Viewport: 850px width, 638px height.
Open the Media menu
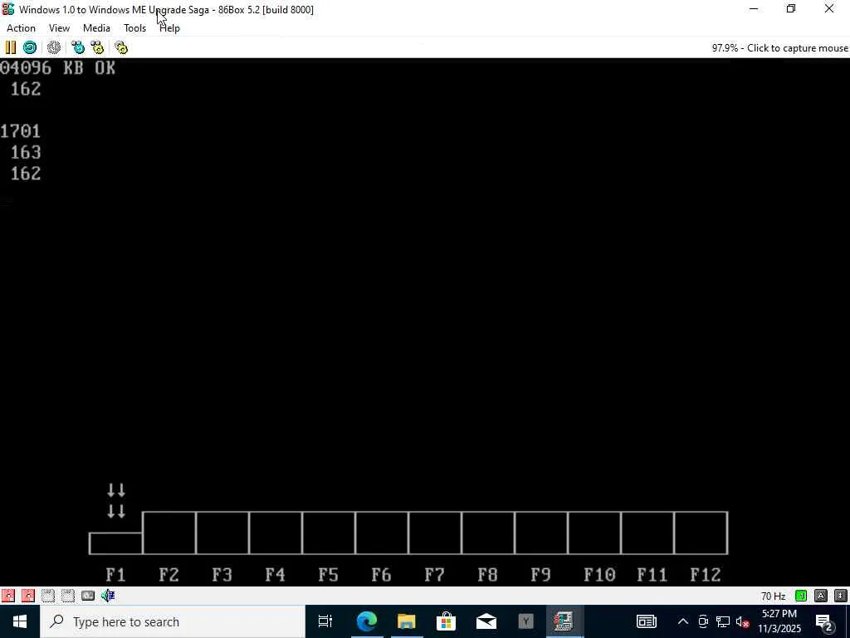point(96,28)
